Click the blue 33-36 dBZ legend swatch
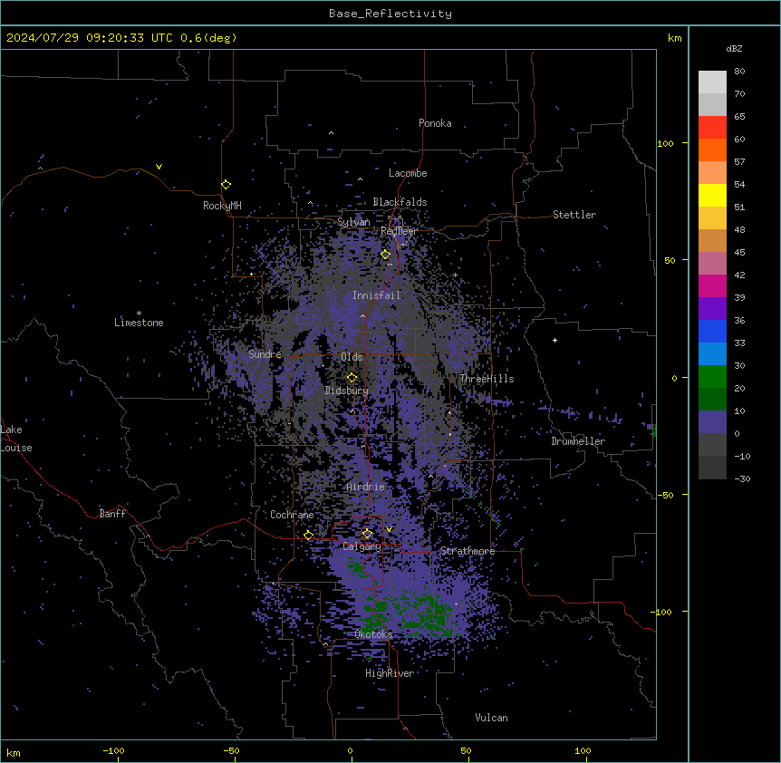This screenshot has width=781, height=763. (712, 331)
